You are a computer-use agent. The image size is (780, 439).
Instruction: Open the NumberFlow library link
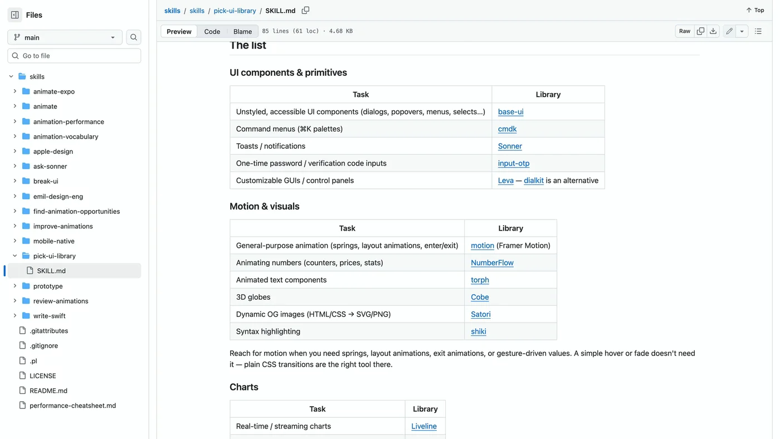(x=493, y=262)
